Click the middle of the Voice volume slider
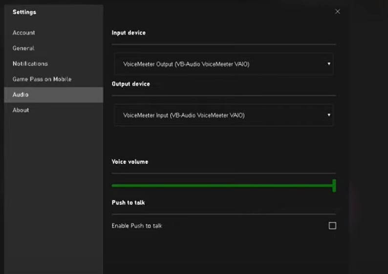The image size is (388, 274). point(223,185)
